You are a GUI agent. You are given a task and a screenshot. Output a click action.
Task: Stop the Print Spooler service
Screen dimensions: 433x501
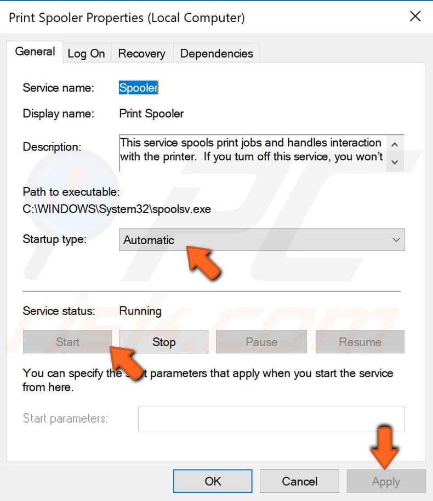(164, 341)
